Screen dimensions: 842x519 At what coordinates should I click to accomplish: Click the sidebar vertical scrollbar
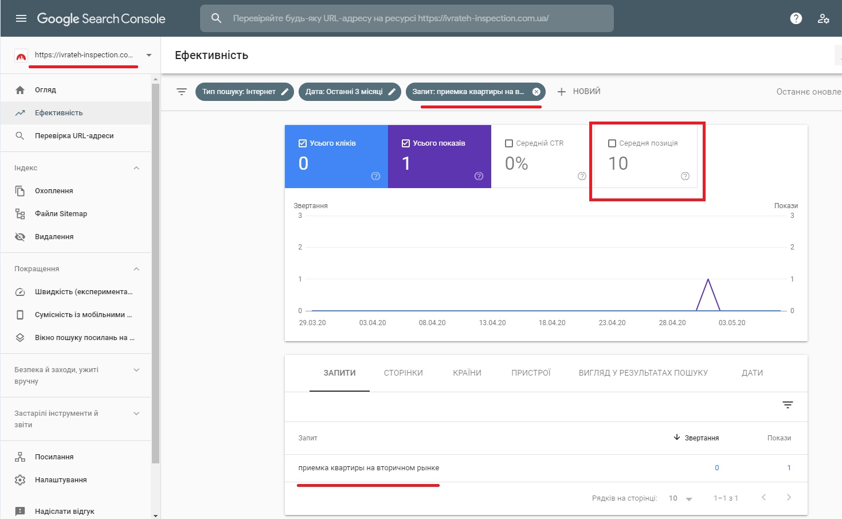[x=155, y=273]
